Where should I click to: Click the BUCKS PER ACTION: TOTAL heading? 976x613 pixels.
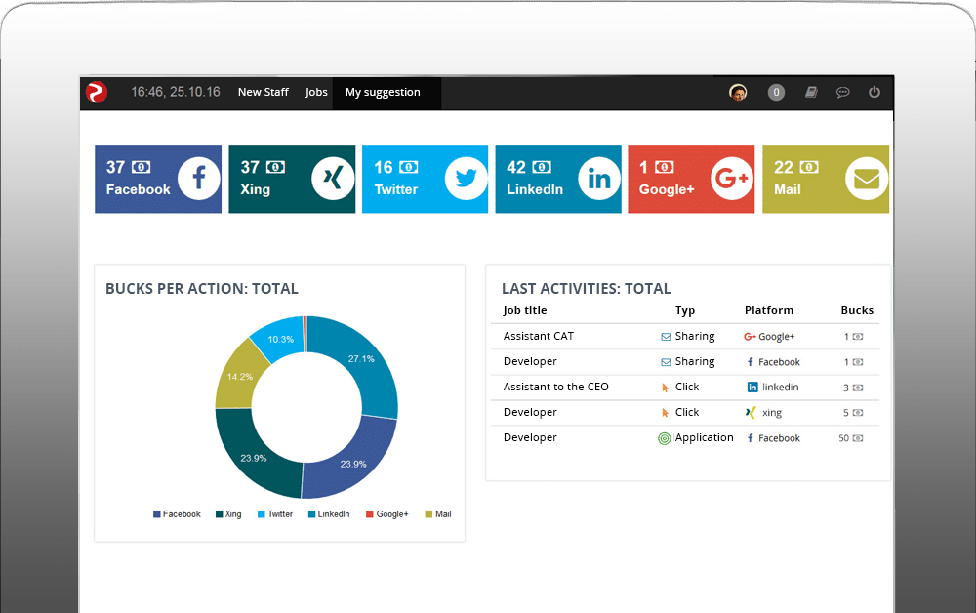[x=202, y=289]
